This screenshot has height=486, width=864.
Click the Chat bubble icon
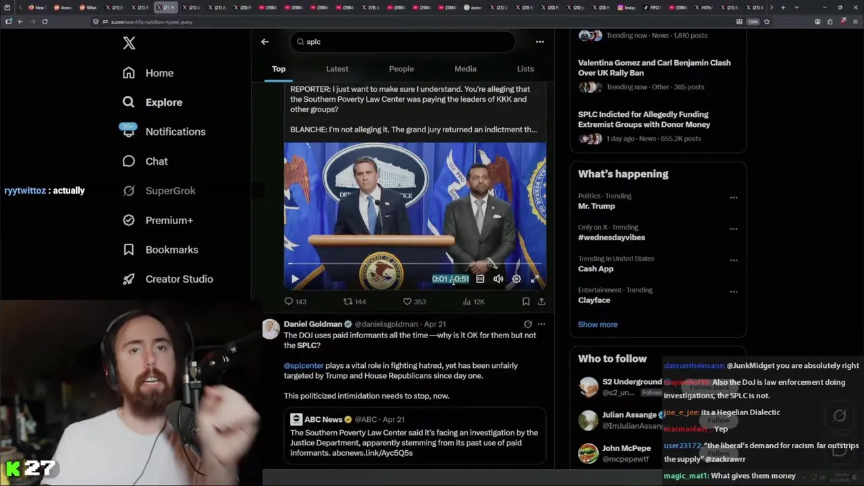point(129,161)
